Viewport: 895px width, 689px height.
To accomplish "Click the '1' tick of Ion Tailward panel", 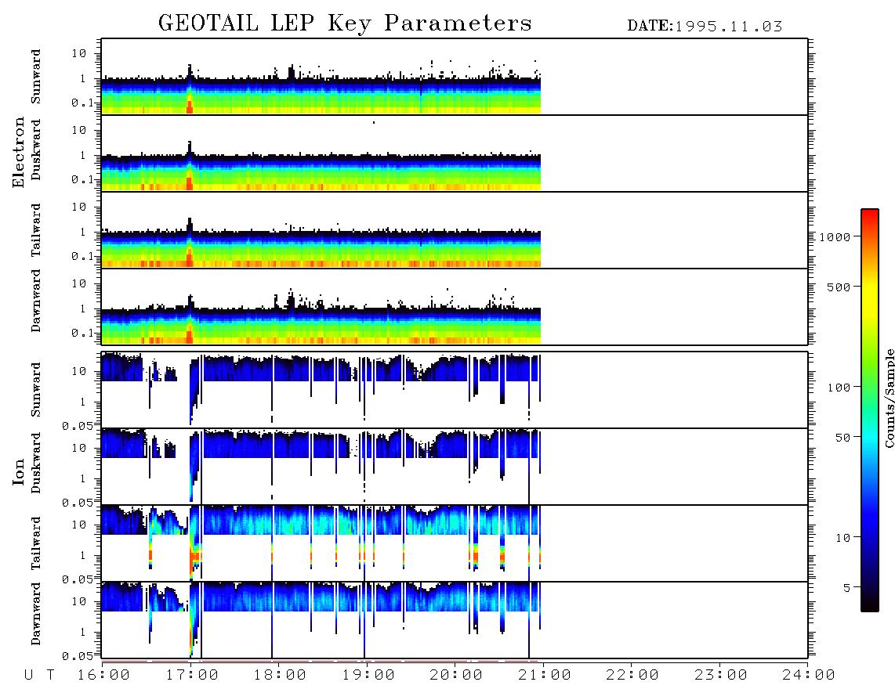I will click(x=83, y=555).
